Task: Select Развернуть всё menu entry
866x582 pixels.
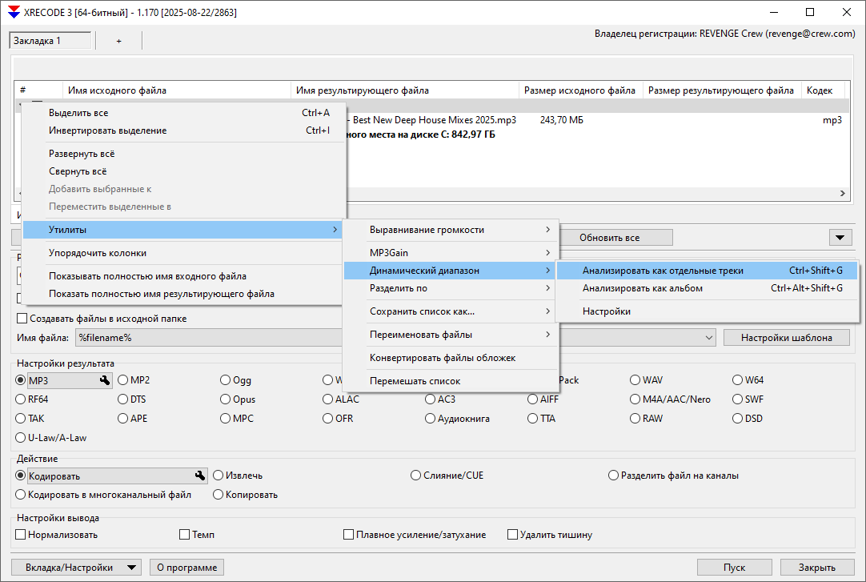Action: coord(182,154)
